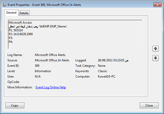Viewport: 164px width, 114px height.
Task: Click the Microsoft Access line in the description box
Action: (20, 23)
